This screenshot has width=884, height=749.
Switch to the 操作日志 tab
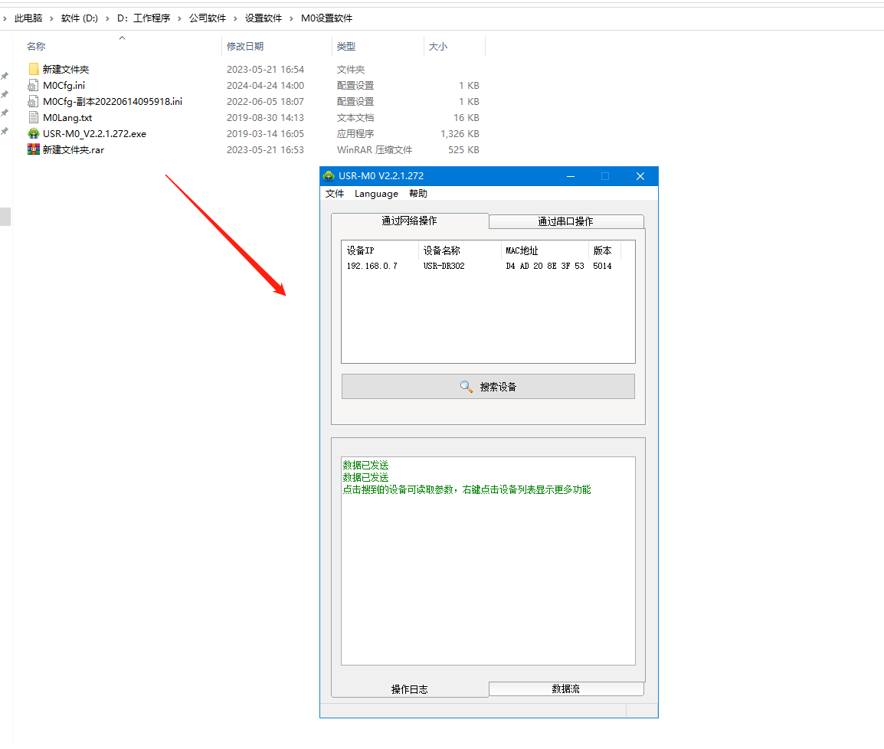pyautogui.click(x=409, y=689)
